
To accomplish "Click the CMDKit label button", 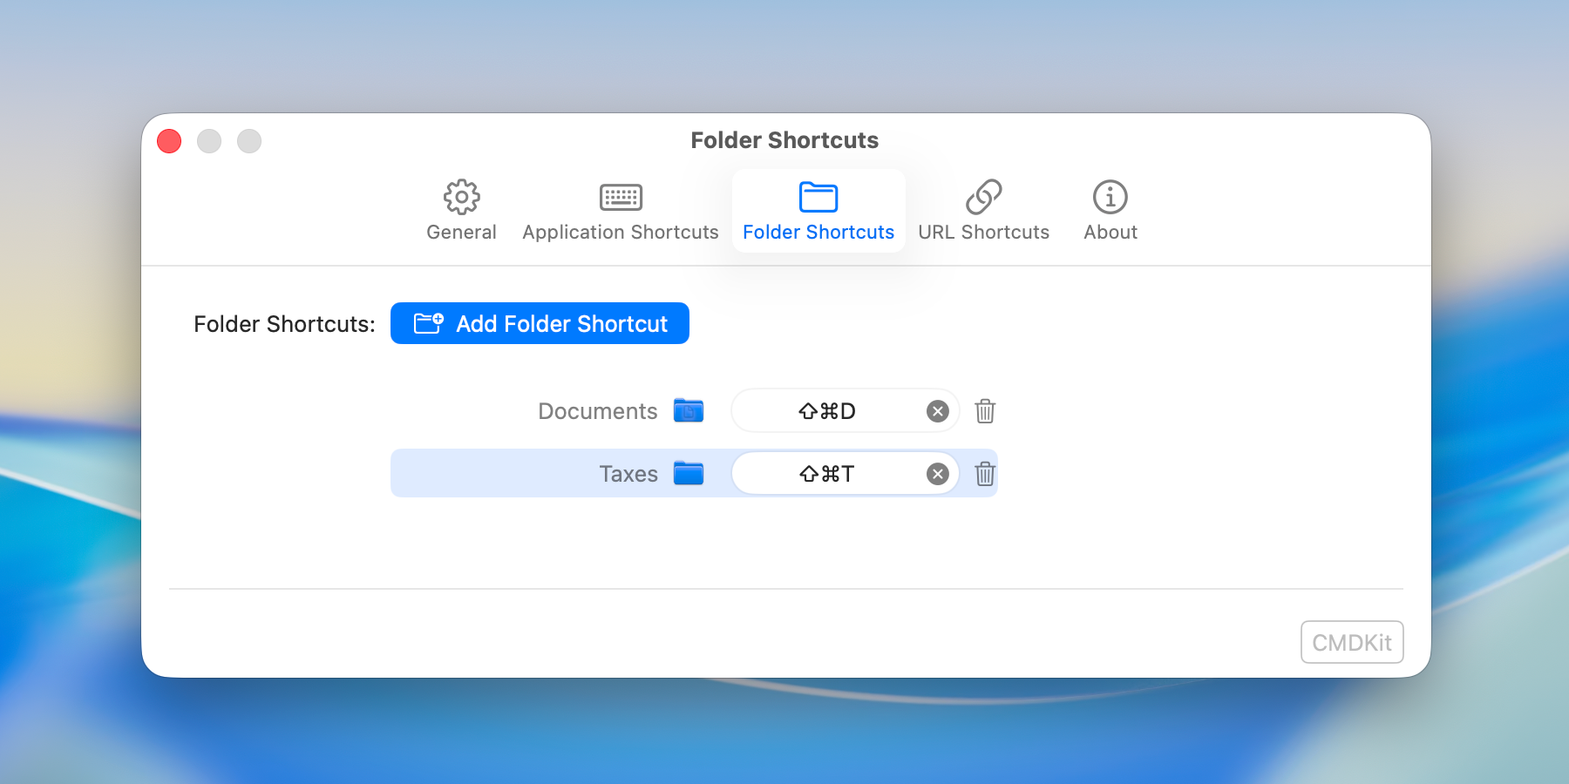I will 1352,642.
